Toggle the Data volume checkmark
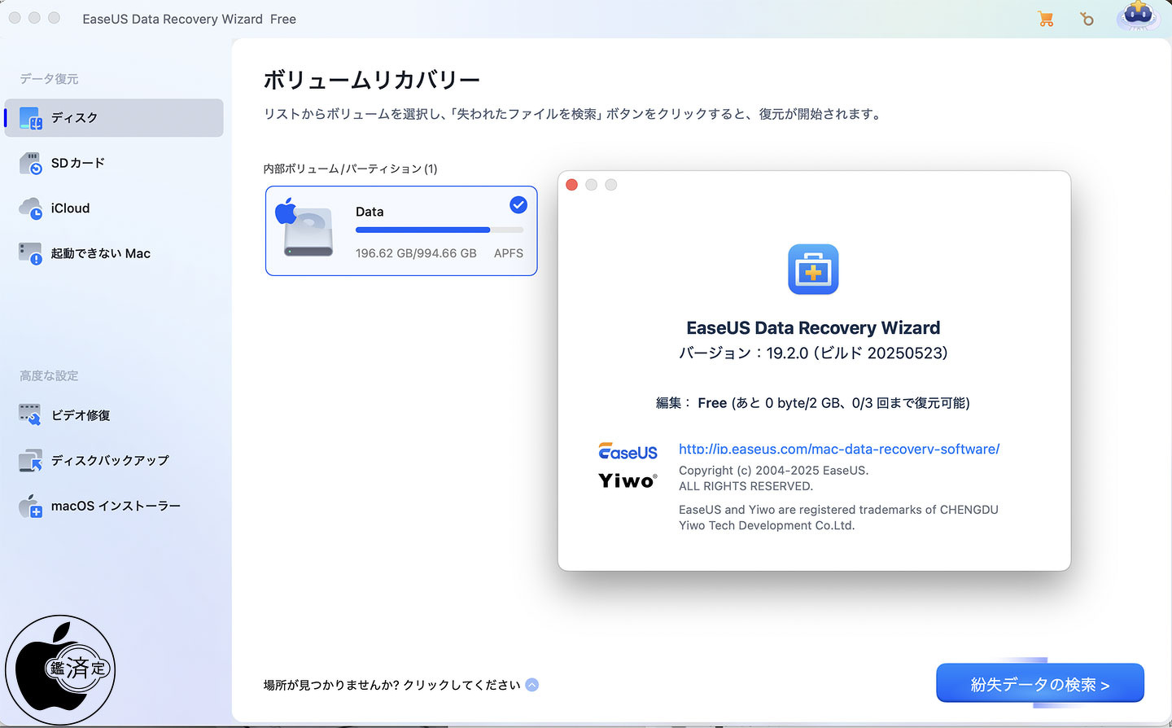Viewport: 1172px width, 728px height. (x=518, y=205)
